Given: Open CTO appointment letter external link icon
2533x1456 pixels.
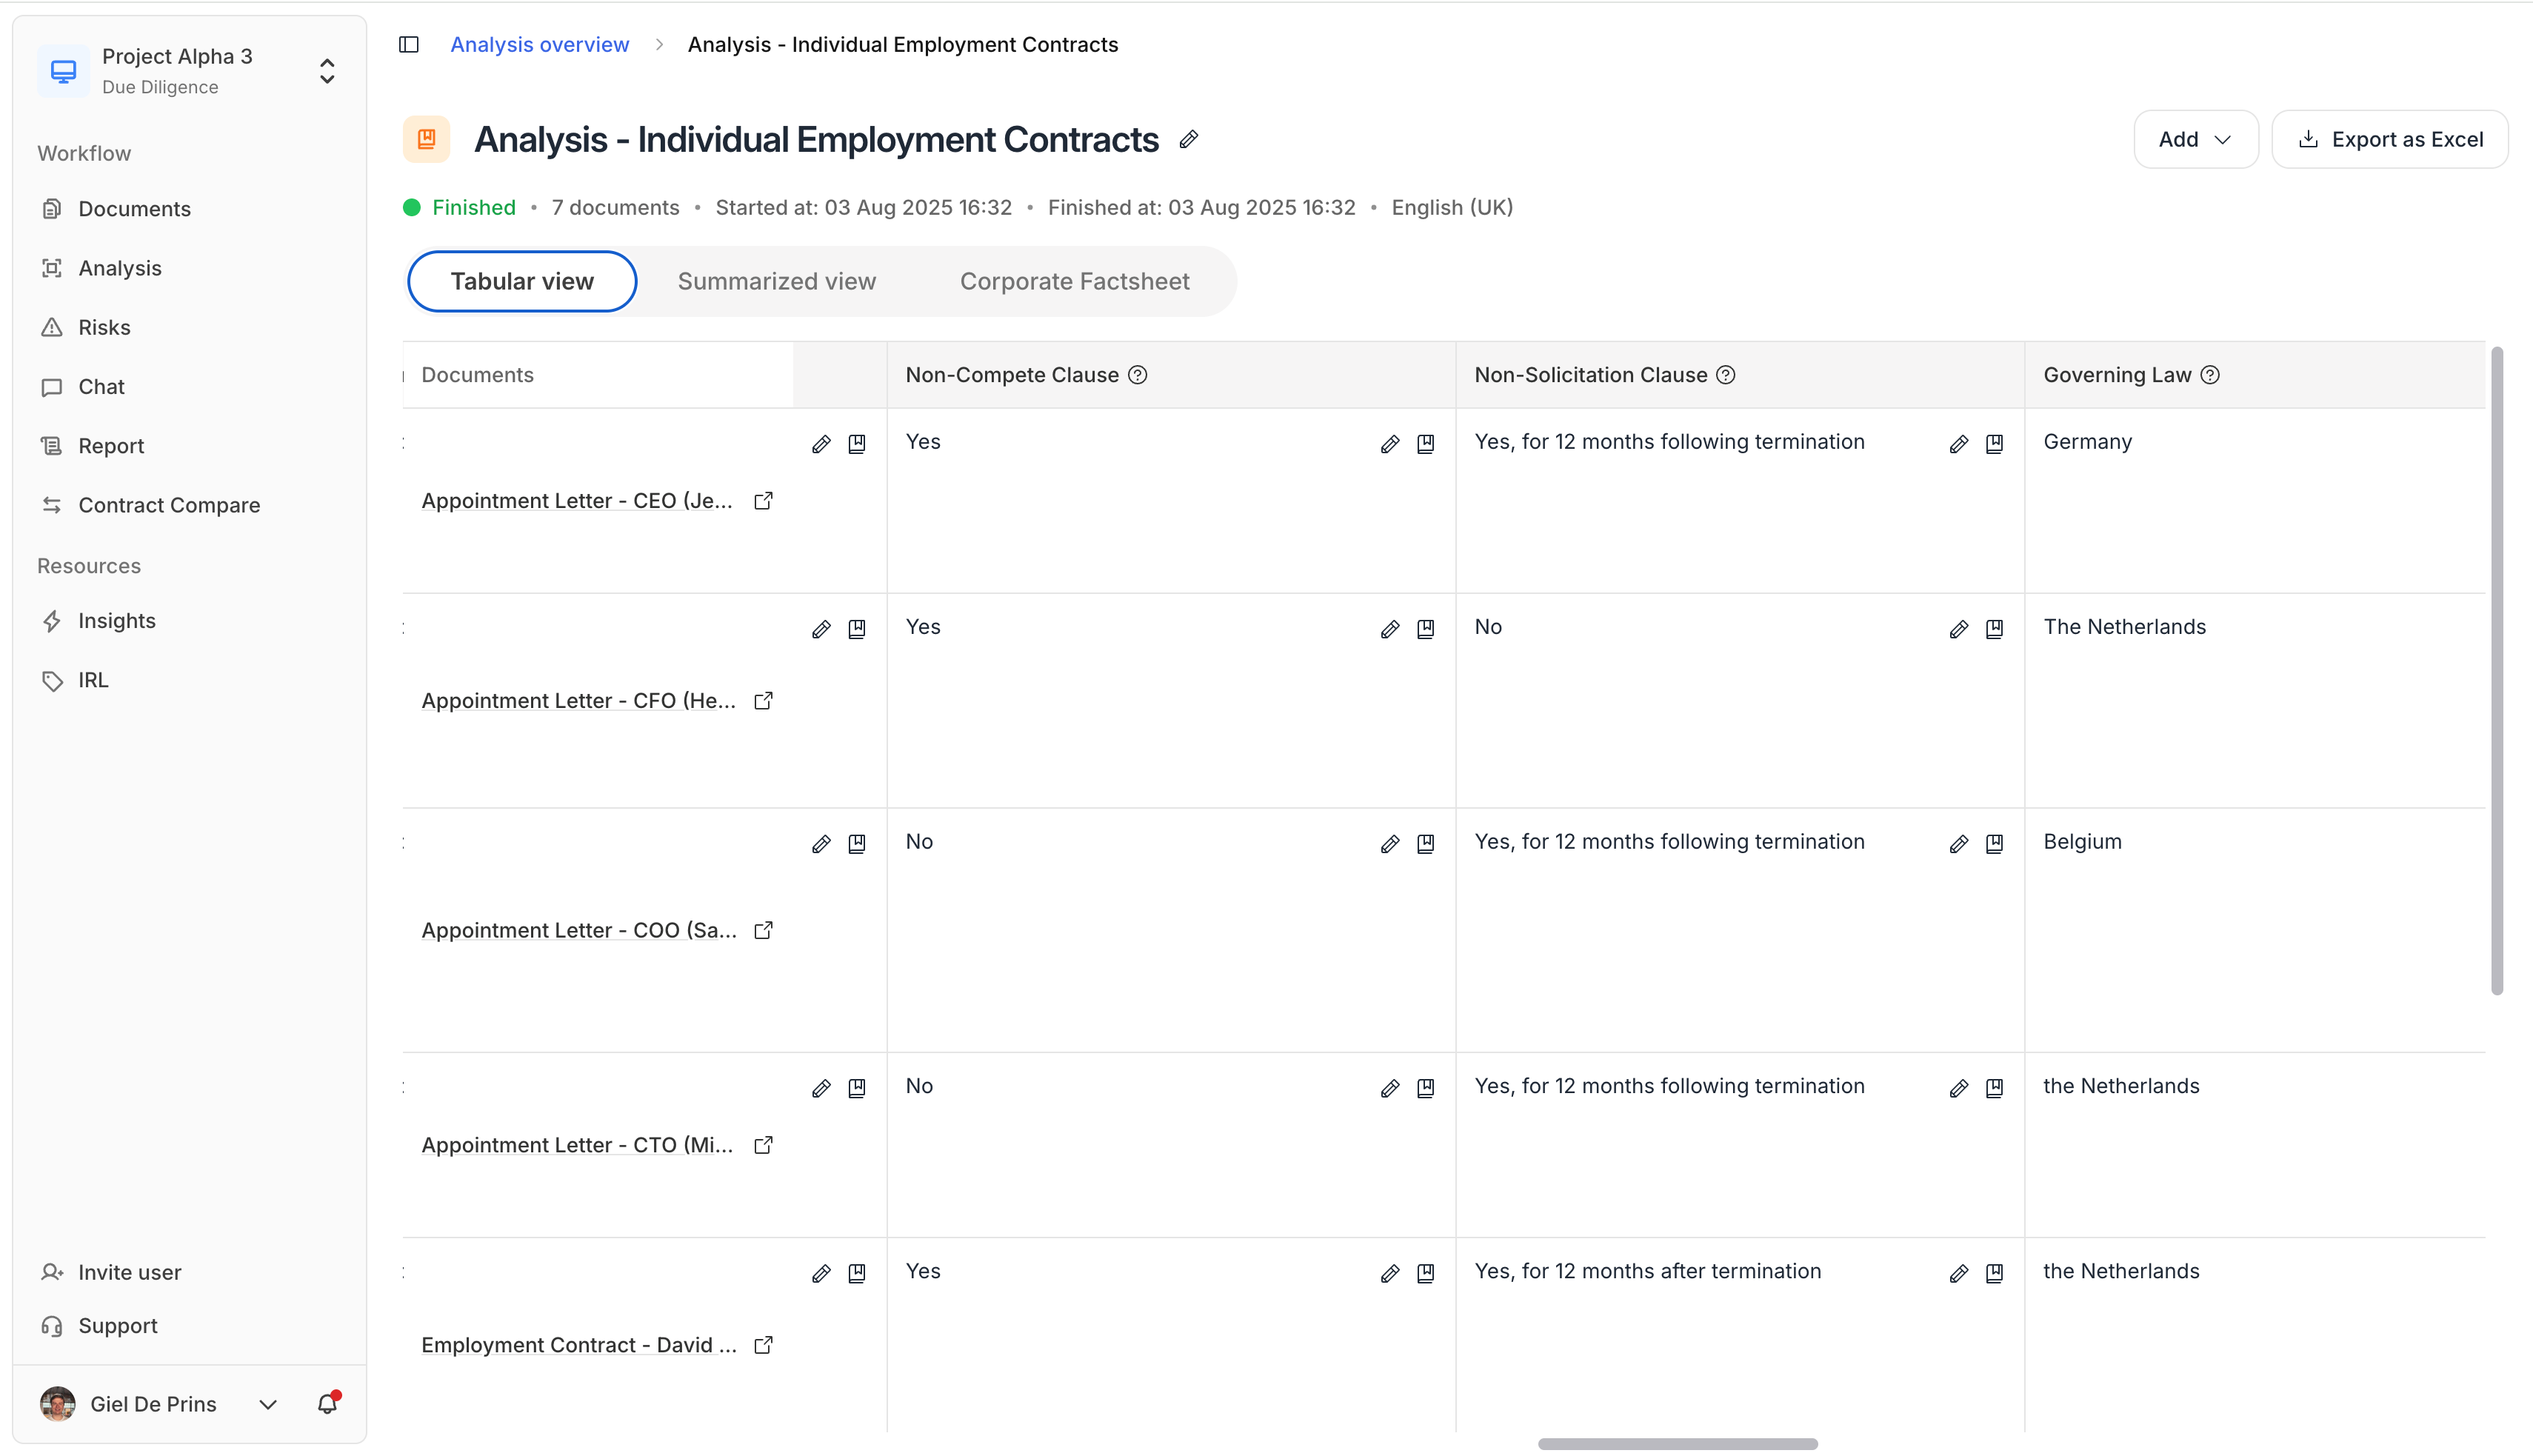Looking at the screenshot, I should (x=763, y=1145).
